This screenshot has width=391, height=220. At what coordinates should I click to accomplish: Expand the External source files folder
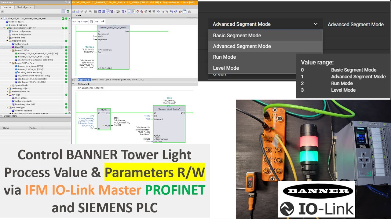click(7, 92)
